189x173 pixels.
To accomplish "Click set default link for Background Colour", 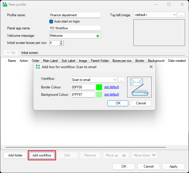I will [x=112, y=94].
